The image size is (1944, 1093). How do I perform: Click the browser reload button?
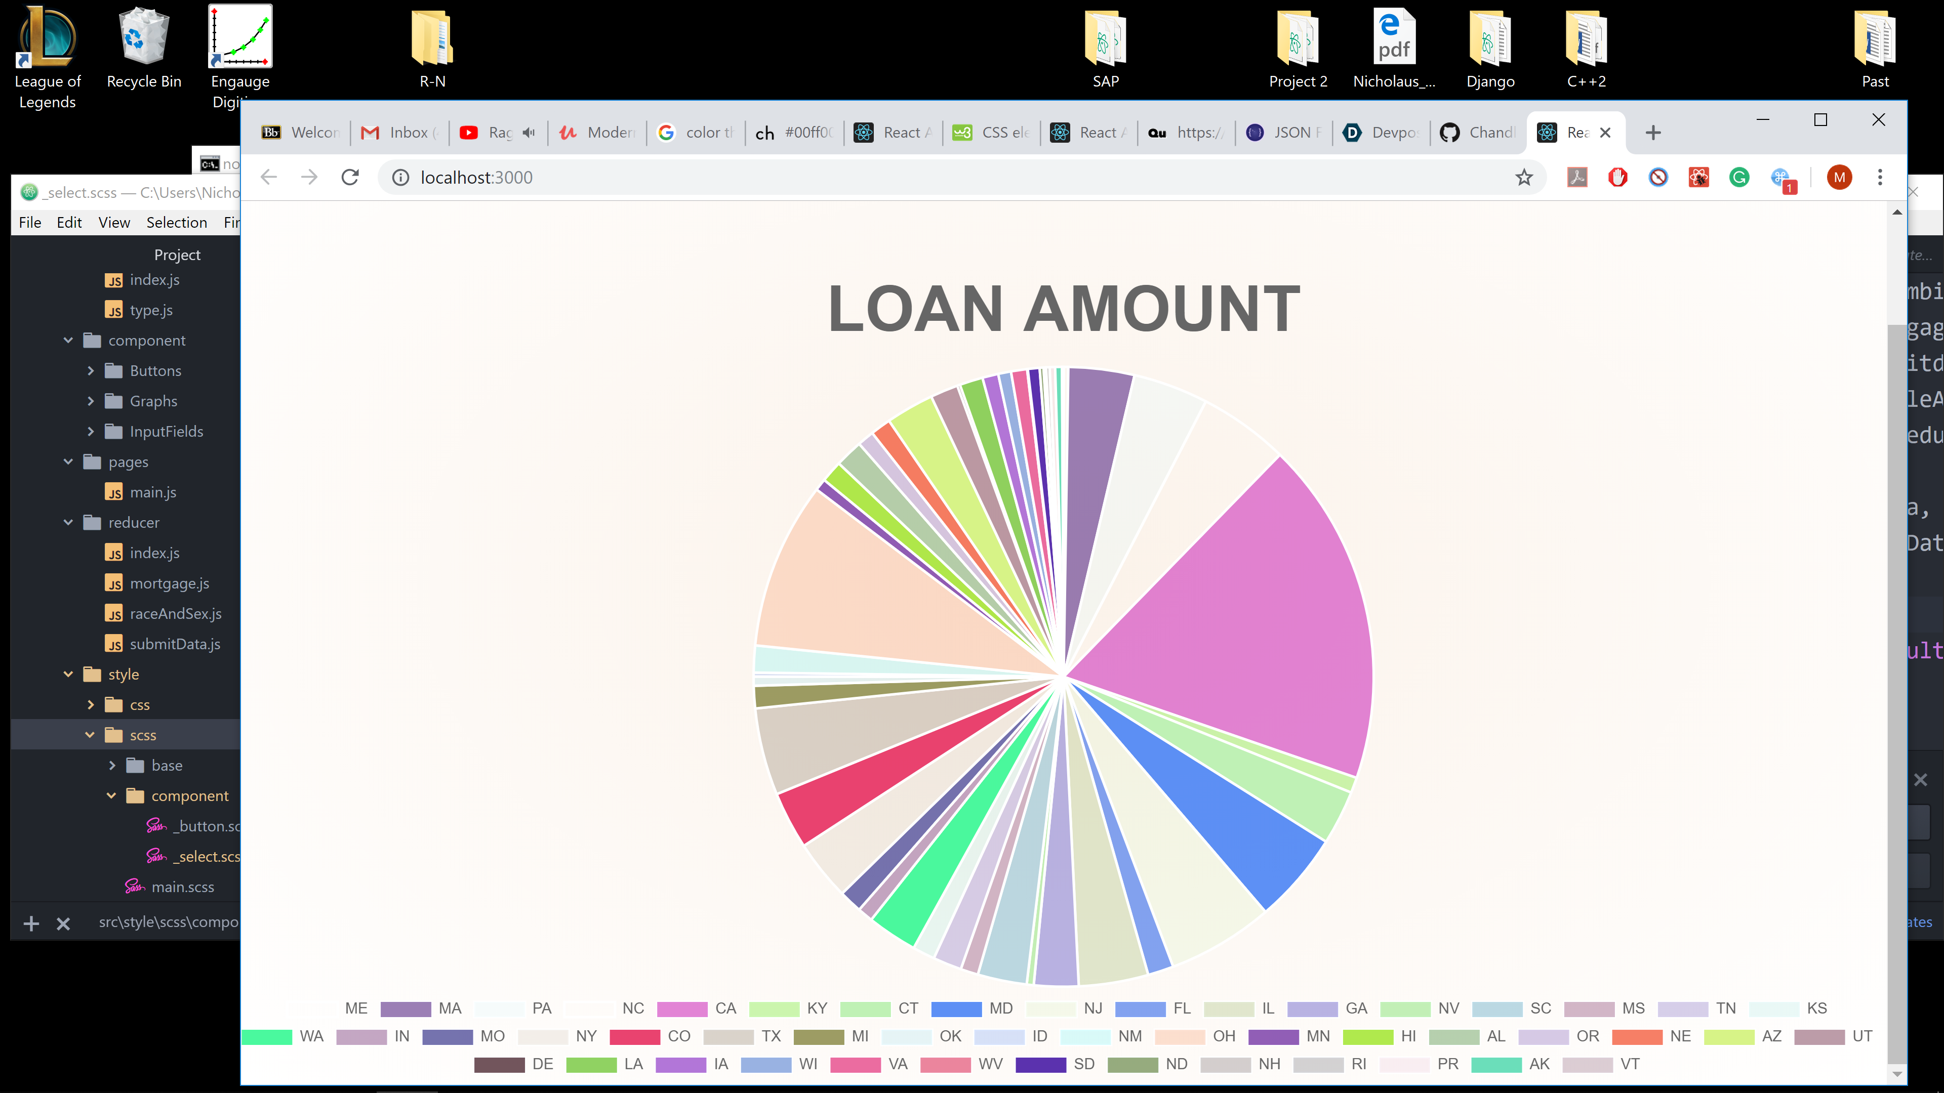pyautogui.click(x=349, y=177)
